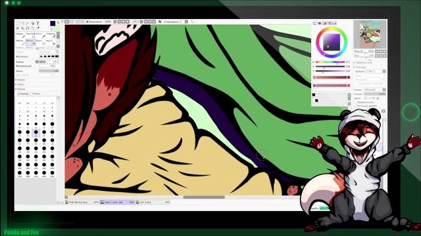This screenshot has height=236, width=421.
Task: Choose the Карандаш pencil brush
Action: coord(20,35)
